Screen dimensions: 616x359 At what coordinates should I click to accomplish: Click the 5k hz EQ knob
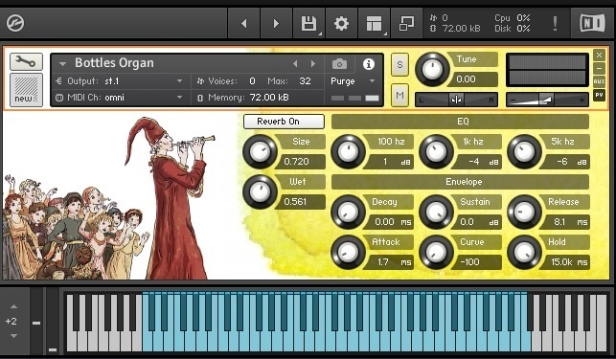(524, 151)
